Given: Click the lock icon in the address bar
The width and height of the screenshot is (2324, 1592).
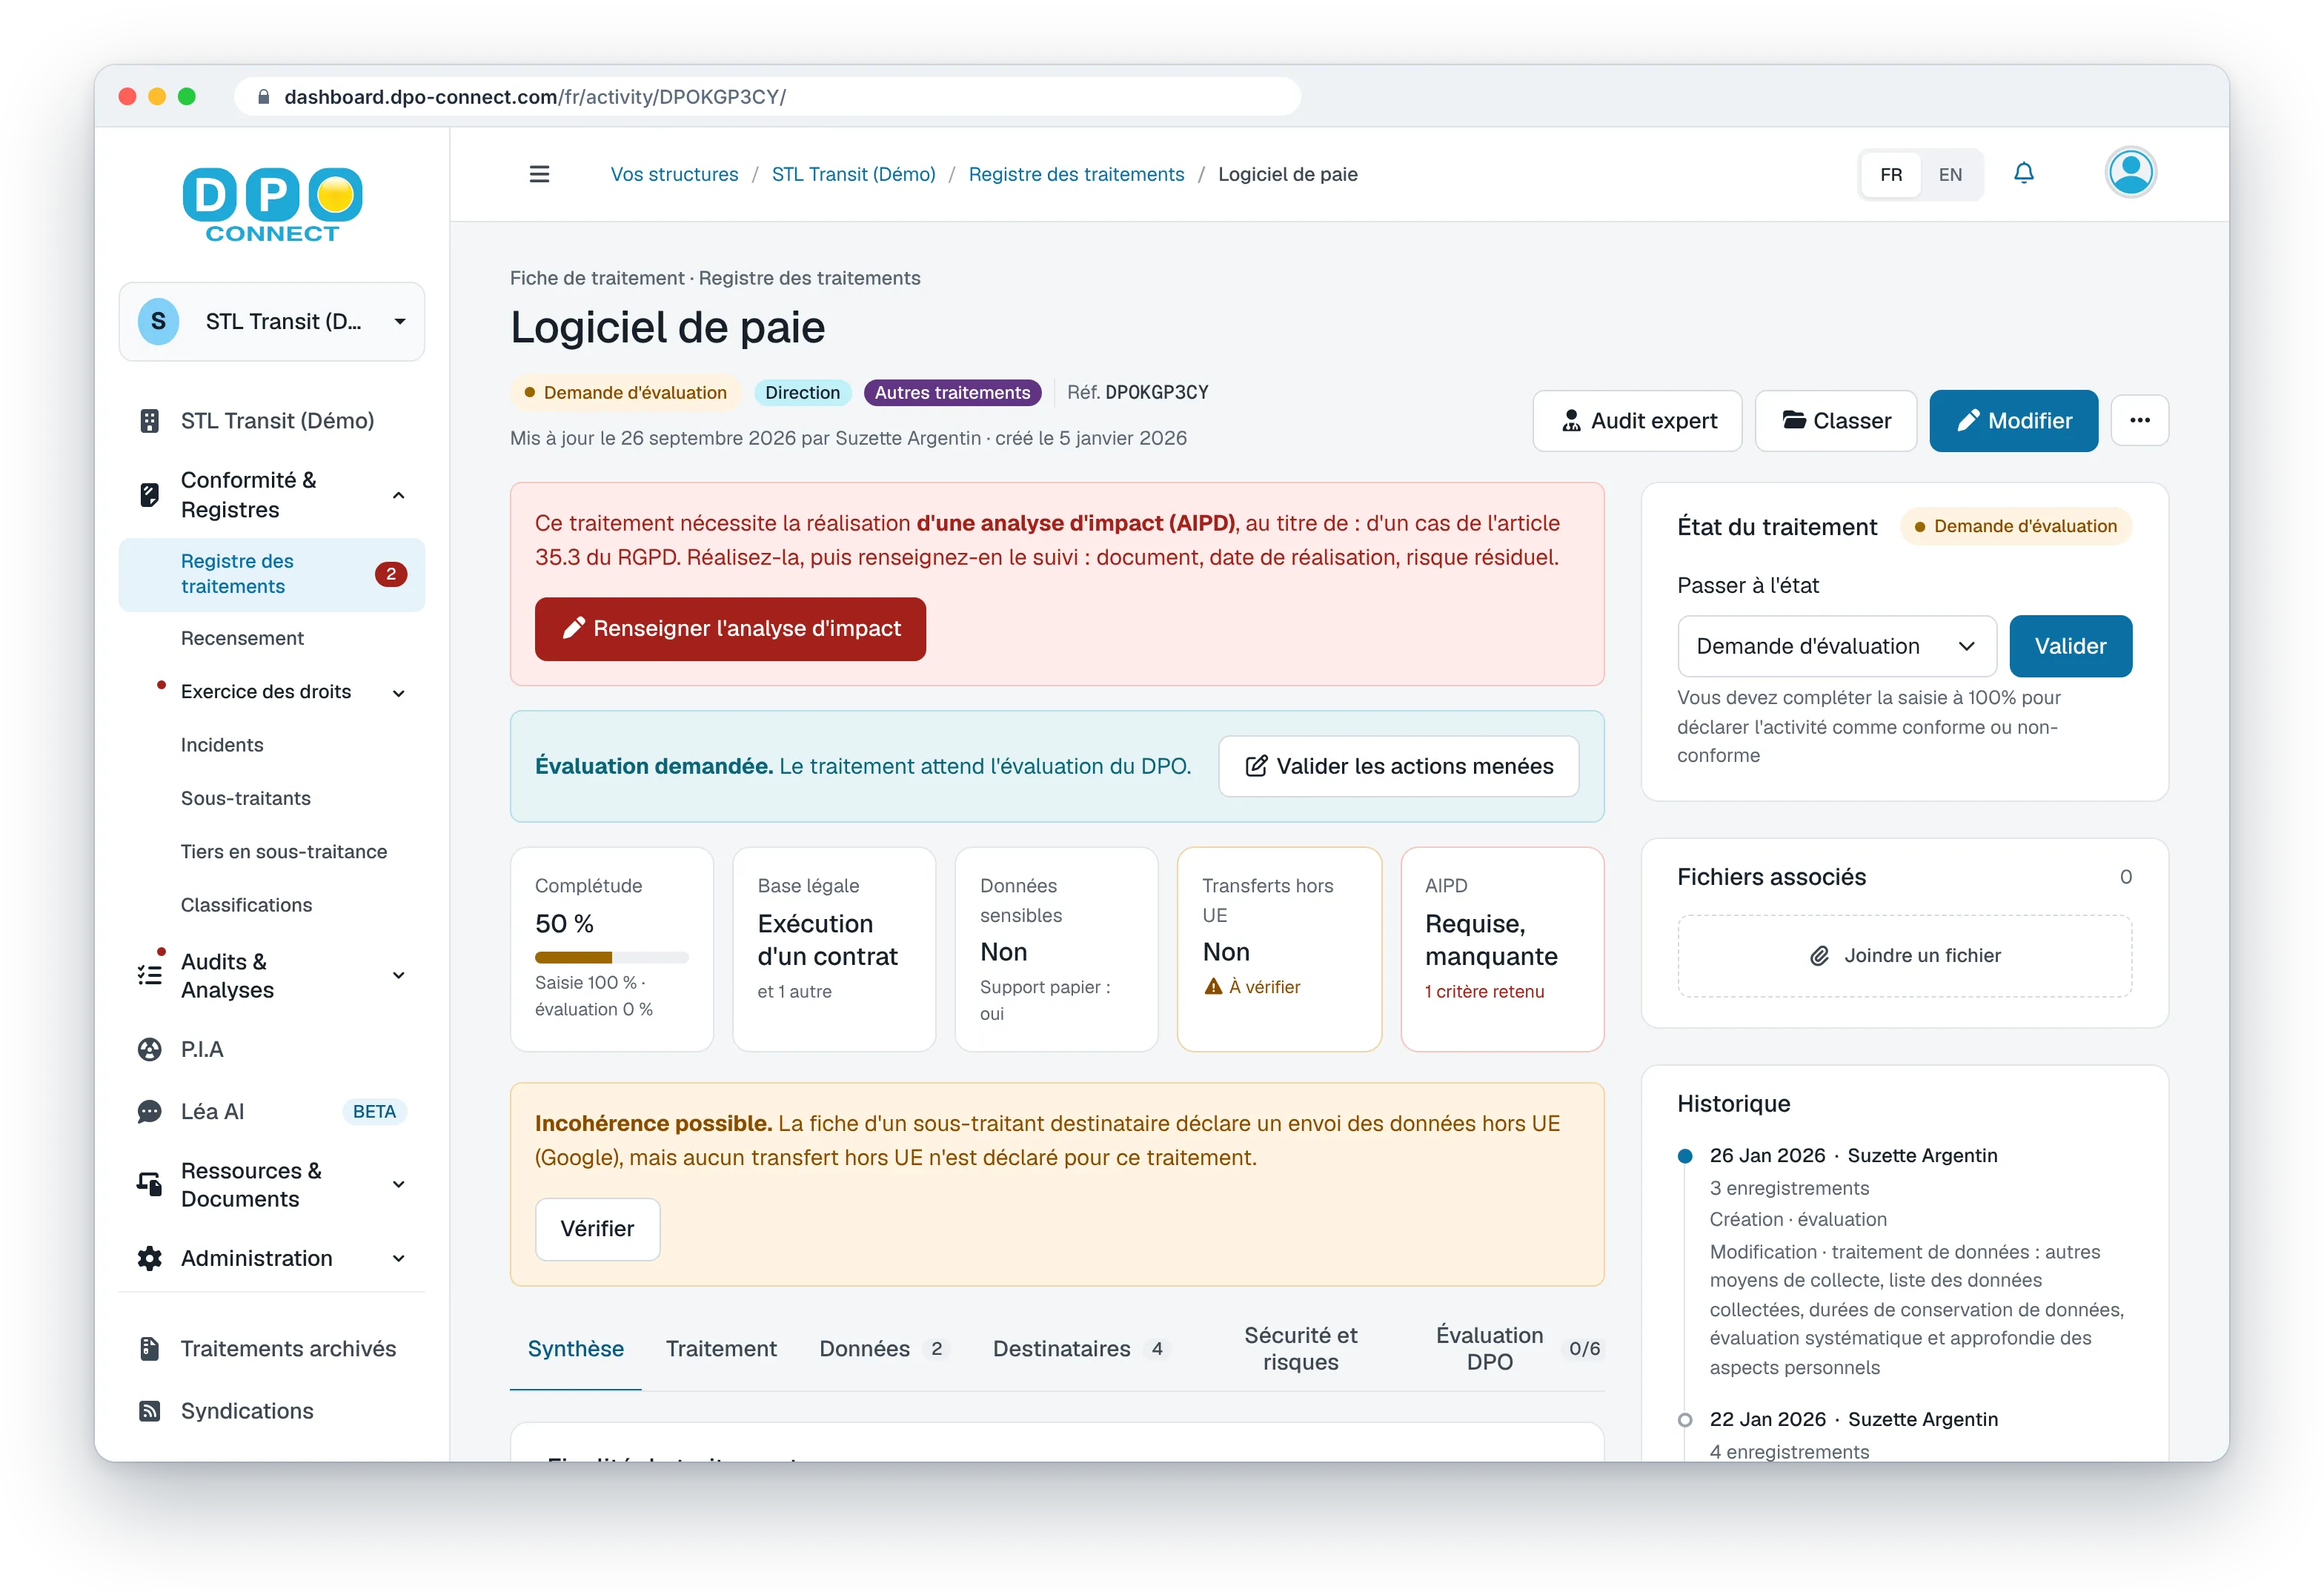Looking at the screenshot, I should tap(264, 97).
